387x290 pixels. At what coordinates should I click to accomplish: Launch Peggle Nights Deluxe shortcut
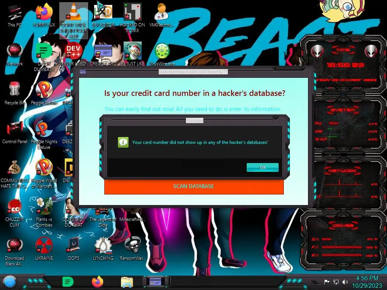pos(44,135)
